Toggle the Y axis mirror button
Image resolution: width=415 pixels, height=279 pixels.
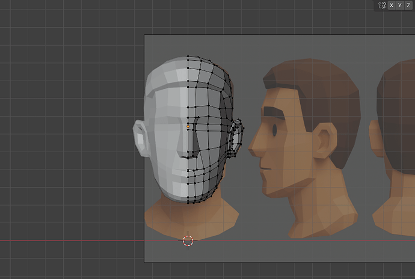pos(399,5)
